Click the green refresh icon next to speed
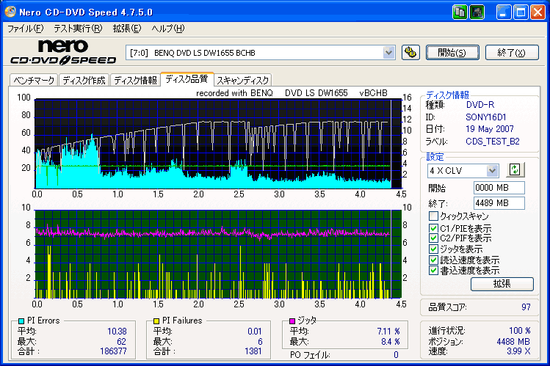 (x=515, y=170)
